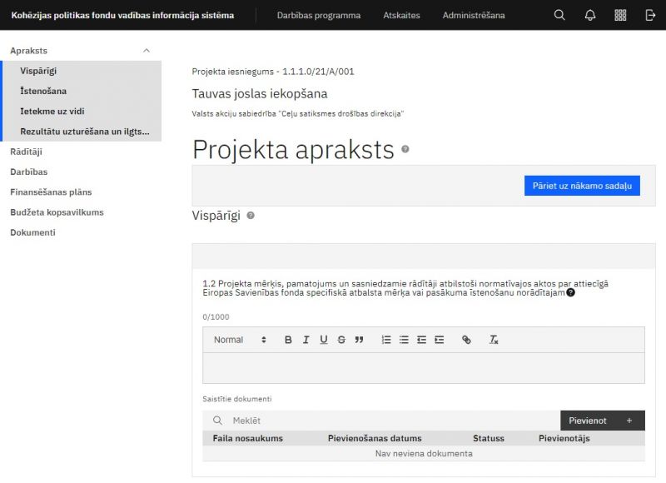Select Administrēšana in the top menu
This screenshot has height=483, width=666.
(475, 15)
